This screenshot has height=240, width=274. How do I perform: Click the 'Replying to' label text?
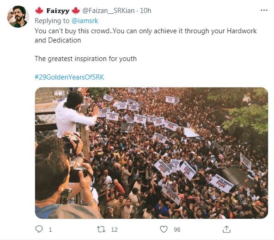pyautogui.click(x=52, y=21)
